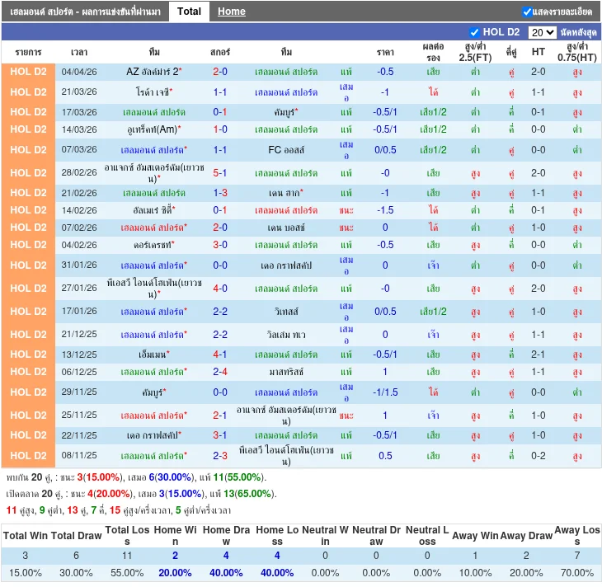Uncheck the HOL D2 league filter checkbox
Image resolution: width=602 pixels, height=587 pixels.
[x=474, y=32]
